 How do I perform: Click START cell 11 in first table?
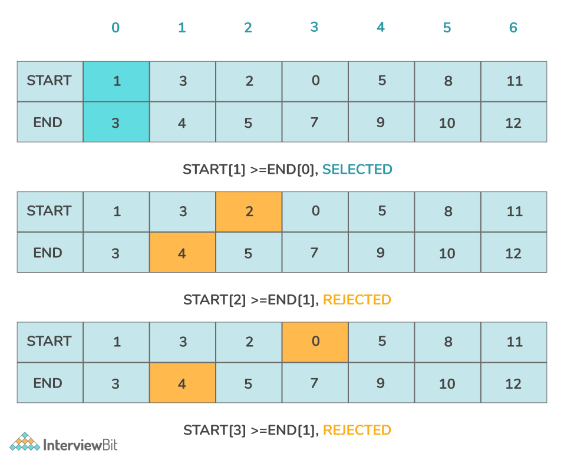point(514,81)
